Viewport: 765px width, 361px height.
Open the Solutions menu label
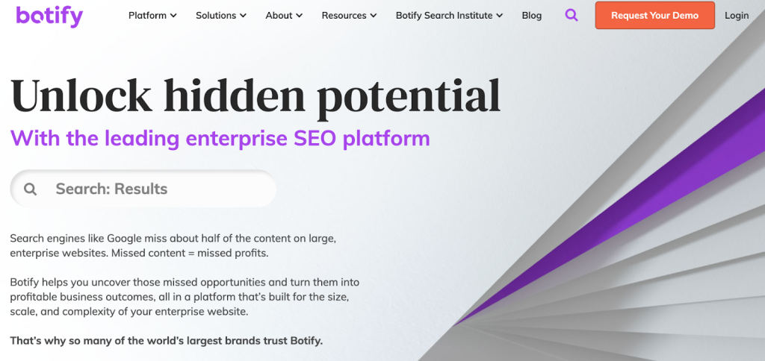[x=216, y=16]
